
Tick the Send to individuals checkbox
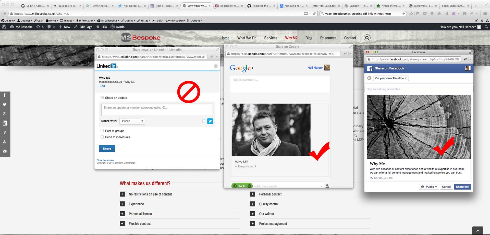pyautogui.click(x=102, y=137)
